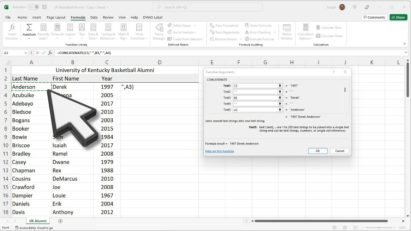Image resolution: width=411 pixels, height=231 pixels.
Task: Click the Text5 range selector arrow
Action: coord(280,110)
